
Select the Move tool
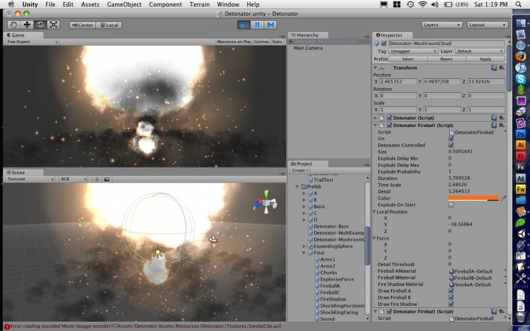(26, 24)
